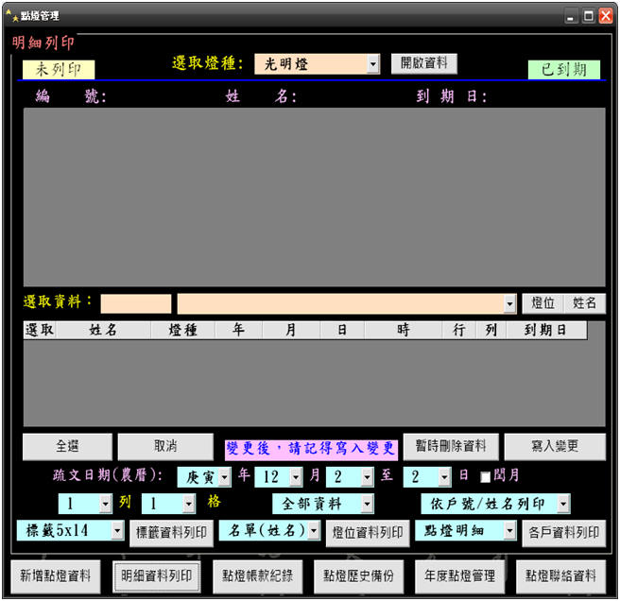Image resolution: width=620 pixels, height=601 pixels.
Task: Click the 姓名 column header in table
Action: [x=103, y=330]
